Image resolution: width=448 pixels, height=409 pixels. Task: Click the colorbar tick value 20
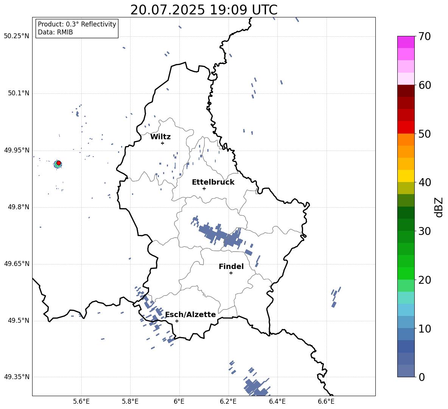(x=425, y=280)
